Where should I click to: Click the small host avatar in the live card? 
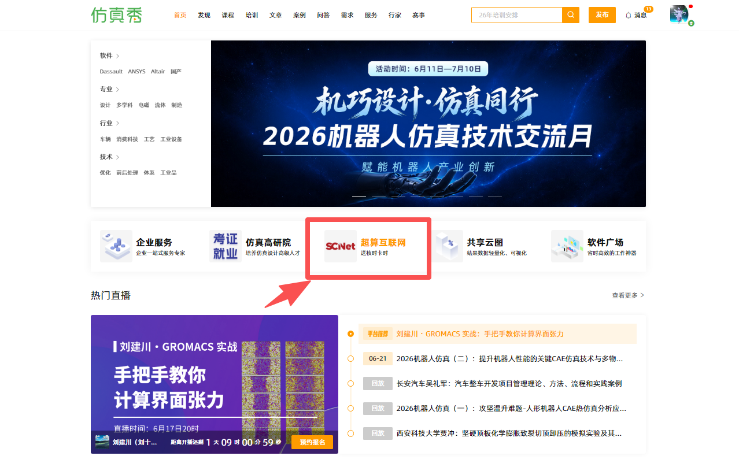[x=102, y=442]
